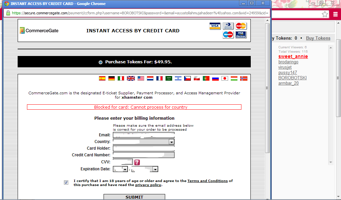Click the payment popup vertical scrollbar
Image resolution: width=341 pixels, height=200 pixels.
[x=267, y=88]
